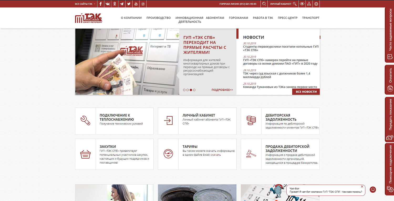Click the Горячая линия phone number
The height and width of the screenshot is (201, 394).
click(x=248, y=4)
